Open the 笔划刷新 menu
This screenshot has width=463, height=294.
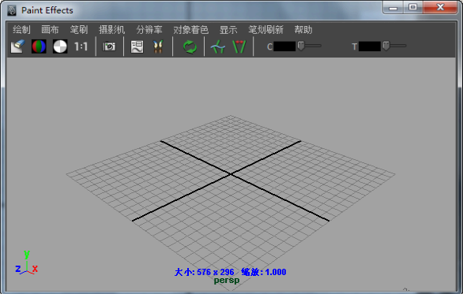[x=265, y=29]
